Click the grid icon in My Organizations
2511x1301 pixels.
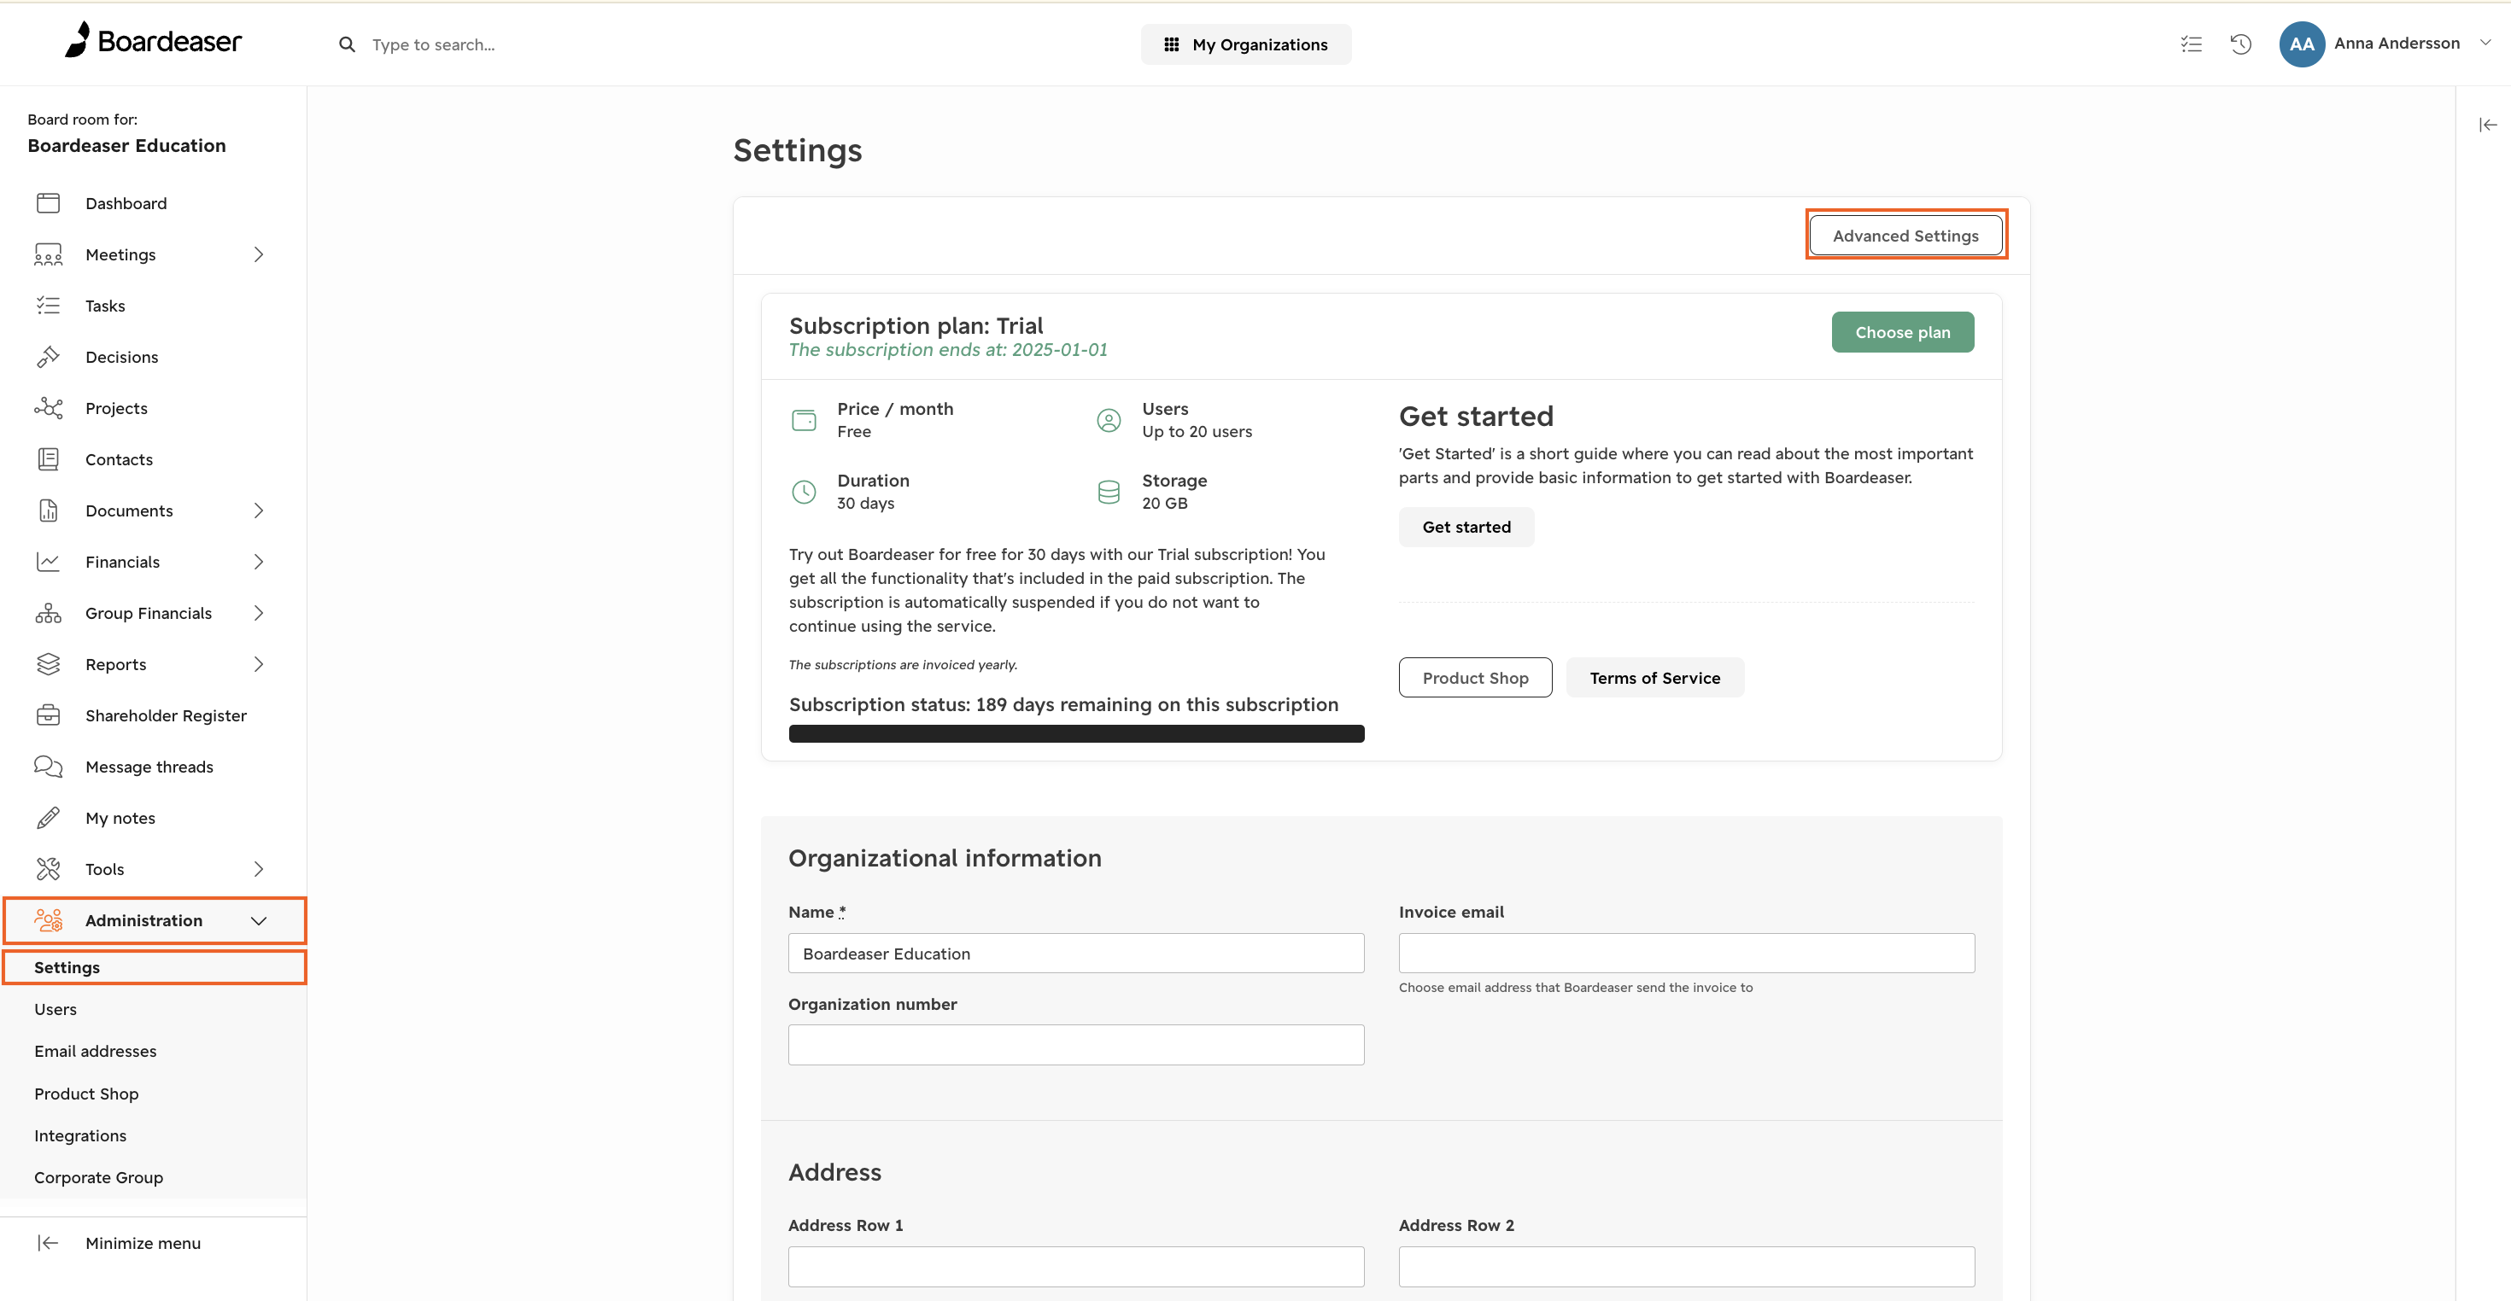[1172, 45]
